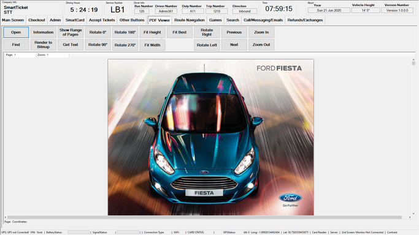Click Render to Bitmap

click(x=44, y=45)
